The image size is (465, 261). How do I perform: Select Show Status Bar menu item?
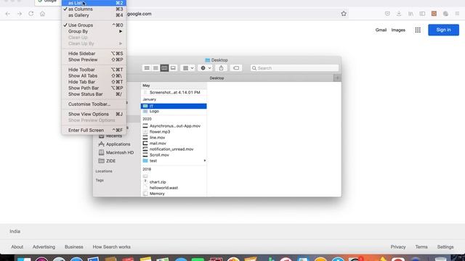(94, 94)
